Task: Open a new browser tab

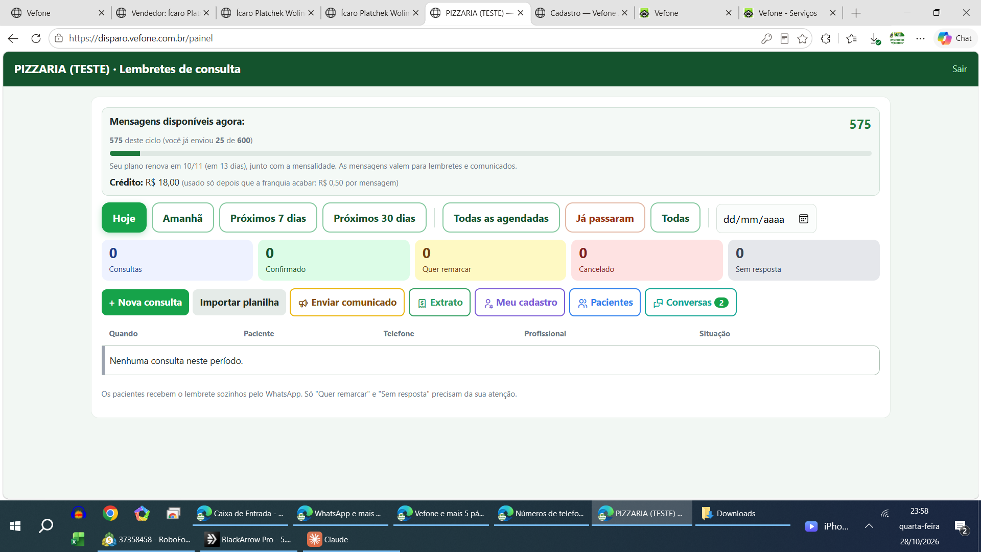Action: (x=856, y=13)
